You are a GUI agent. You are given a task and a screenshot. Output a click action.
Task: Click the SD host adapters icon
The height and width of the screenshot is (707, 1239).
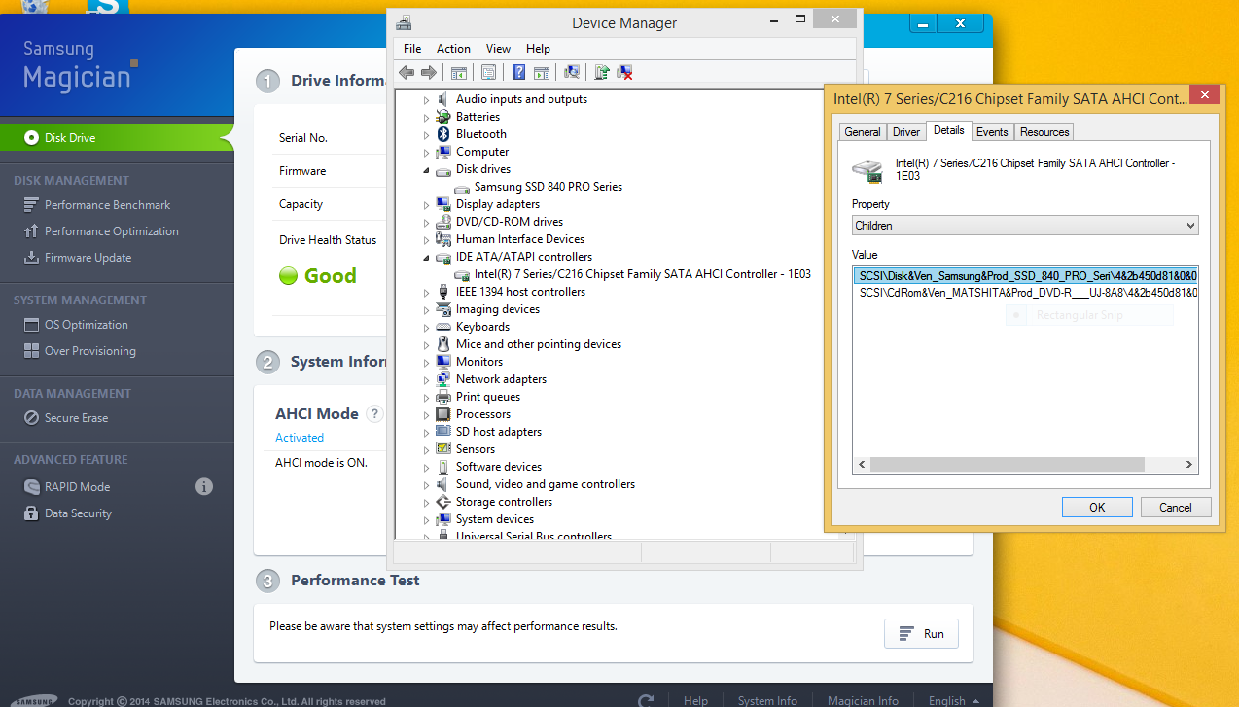coord(443,432)
